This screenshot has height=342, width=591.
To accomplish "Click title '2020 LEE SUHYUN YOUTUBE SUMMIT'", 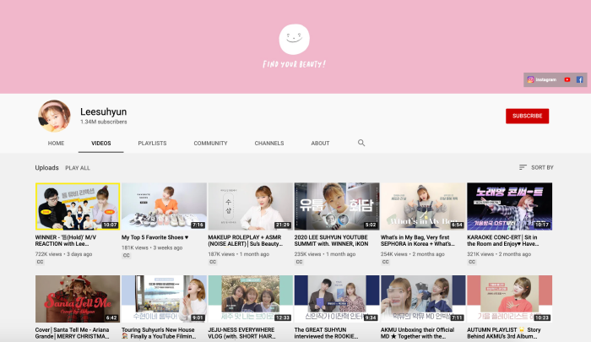I will (x=331, y=241).
